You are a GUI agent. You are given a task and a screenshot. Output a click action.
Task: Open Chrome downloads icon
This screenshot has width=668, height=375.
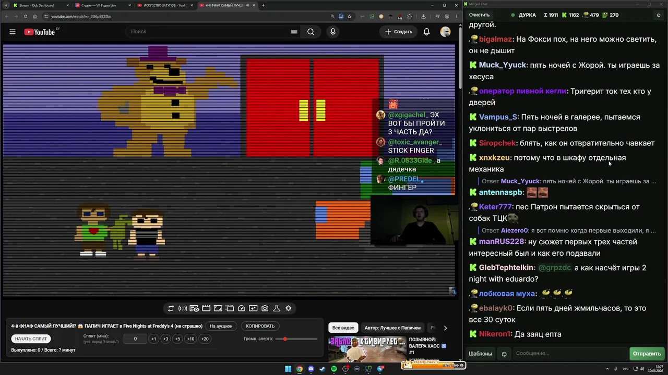tap(423, 16)
